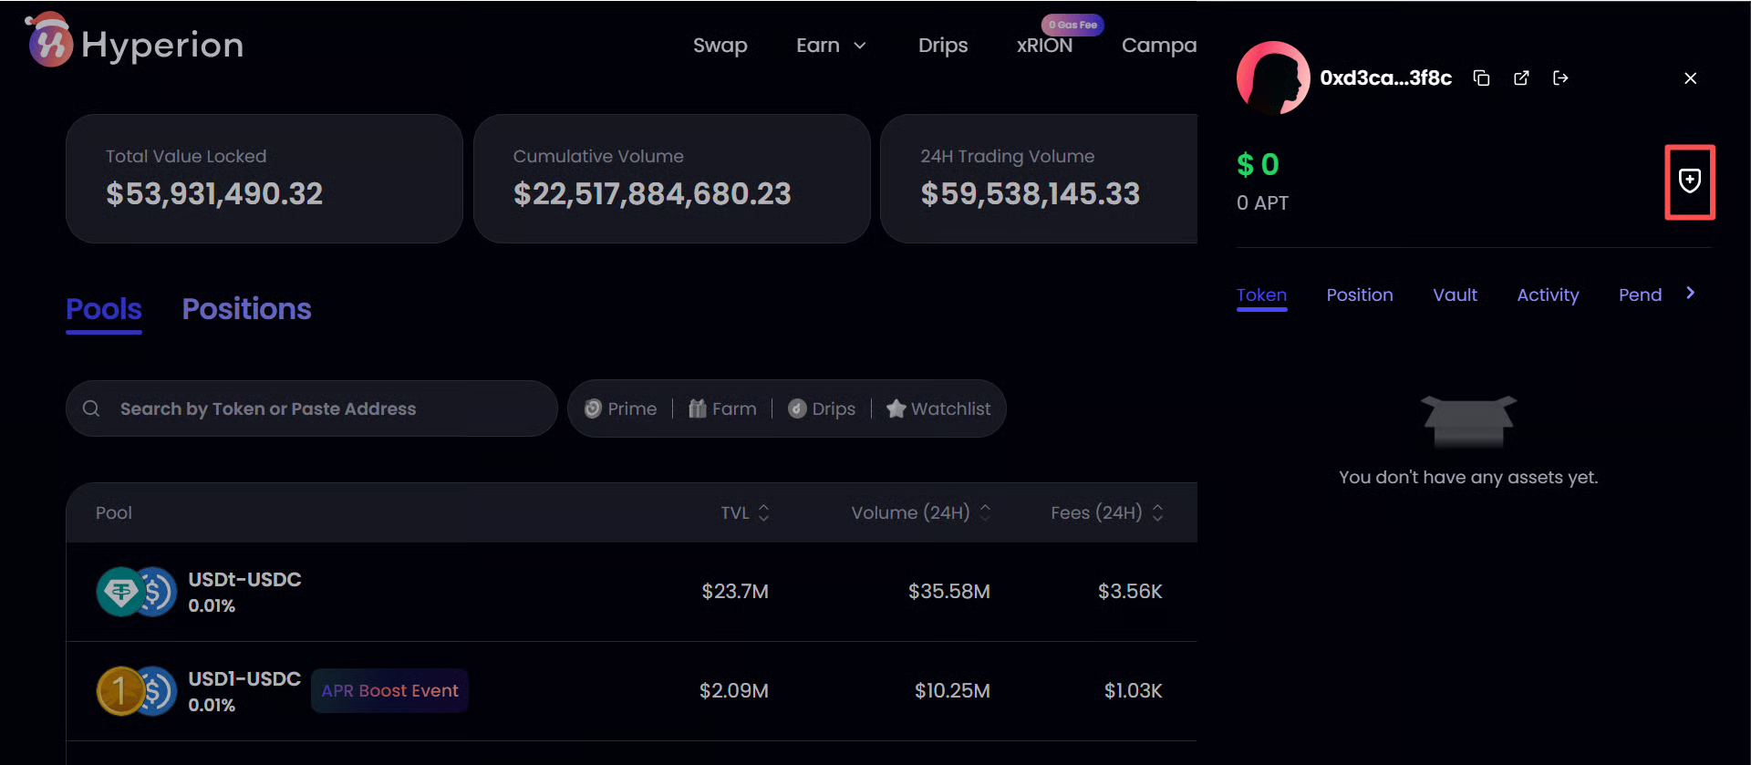The height and width of the screenshot is (765, 1751).
Task: Click the disconnect wallet logout icon
Action: [1560, 78]
